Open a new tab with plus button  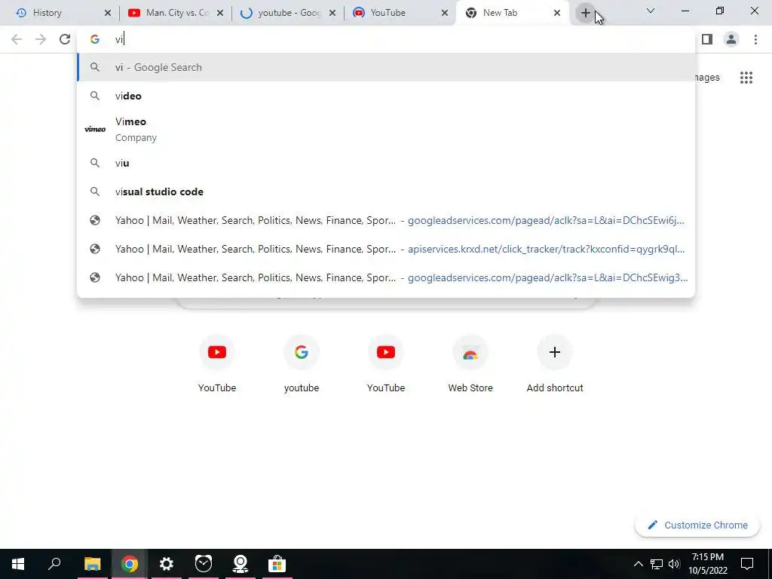(x=585, y=13)
